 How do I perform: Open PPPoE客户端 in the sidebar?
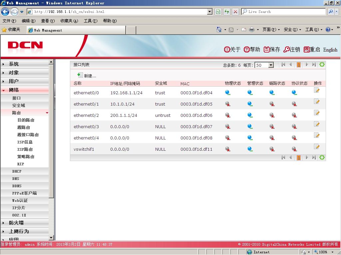[25, 193]
